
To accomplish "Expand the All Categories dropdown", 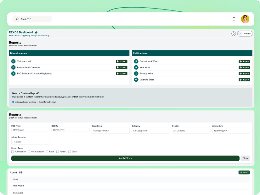I will [x=150, y=131].
